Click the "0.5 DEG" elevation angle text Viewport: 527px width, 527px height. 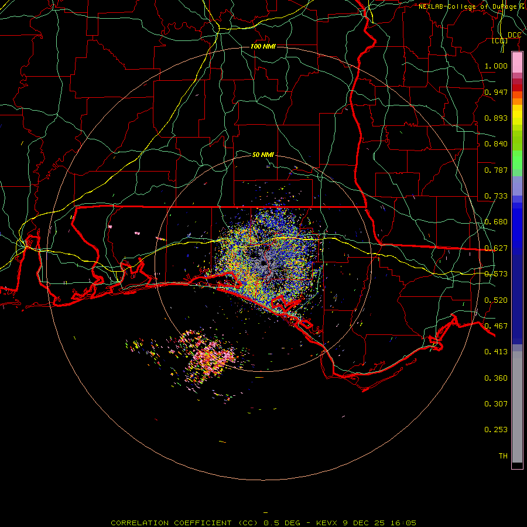pyautogui.click(x=282, y=523)
